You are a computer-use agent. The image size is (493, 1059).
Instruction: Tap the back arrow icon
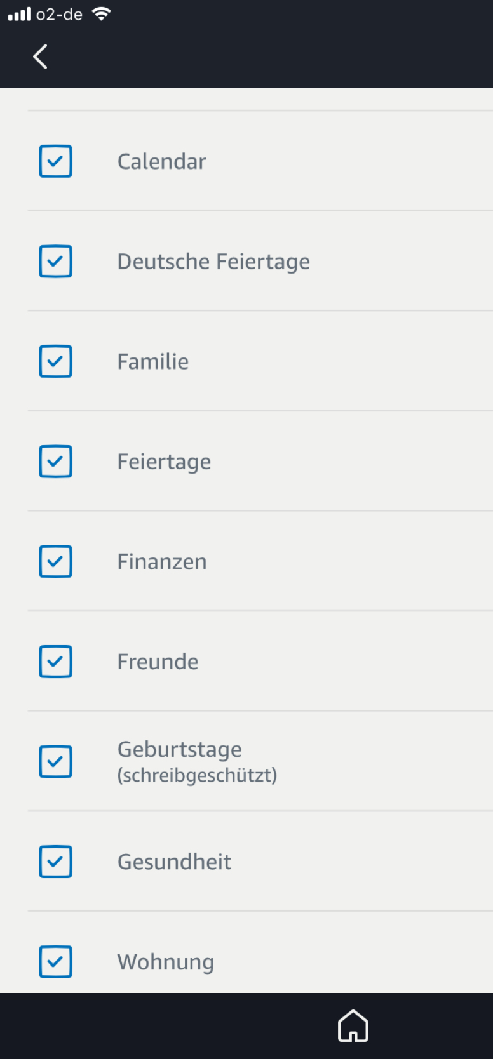click(x=40, y=57)
